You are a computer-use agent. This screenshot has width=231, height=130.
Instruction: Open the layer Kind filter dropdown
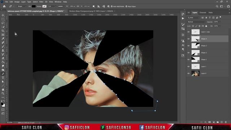[x=193, y=18]
